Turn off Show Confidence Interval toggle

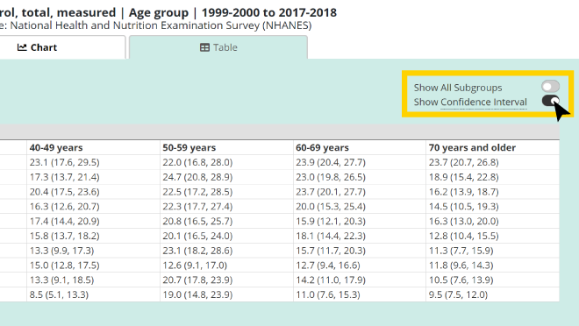(550, 101)
